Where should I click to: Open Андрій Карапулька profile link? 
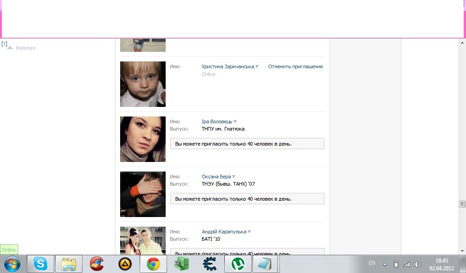coord(224,232)
